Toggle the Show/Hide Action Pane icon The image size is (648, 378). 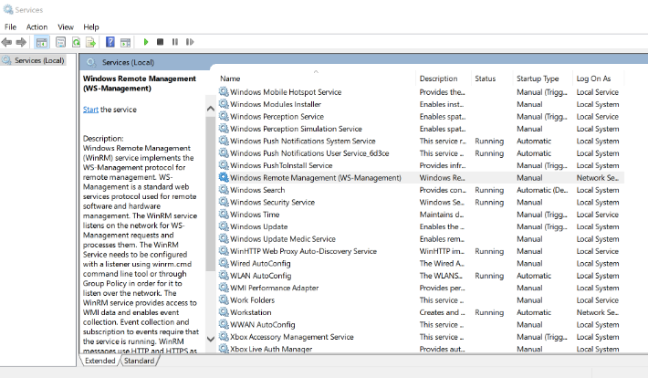point(125,42)
